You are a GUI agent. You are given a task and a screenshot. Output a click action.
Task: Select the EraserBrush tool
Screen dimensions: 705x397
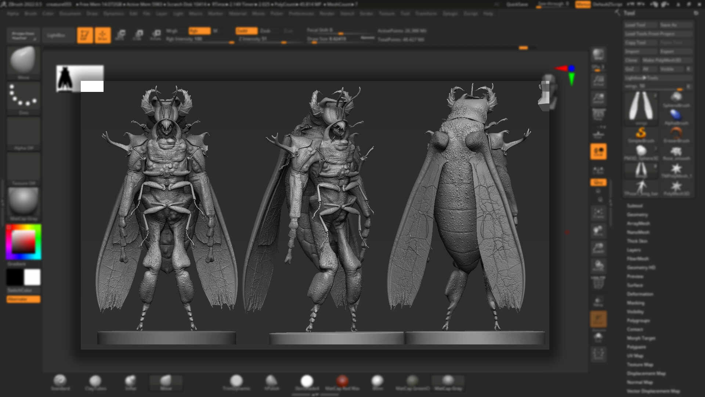(x=676, y=135)
